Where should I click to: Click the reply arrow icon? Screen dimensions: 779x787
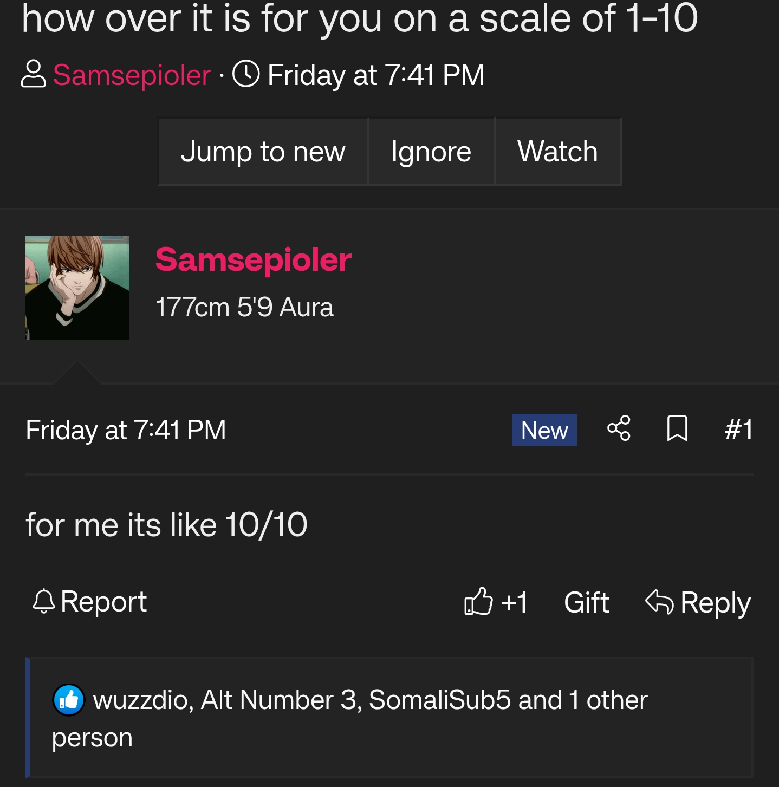[660, 601]
